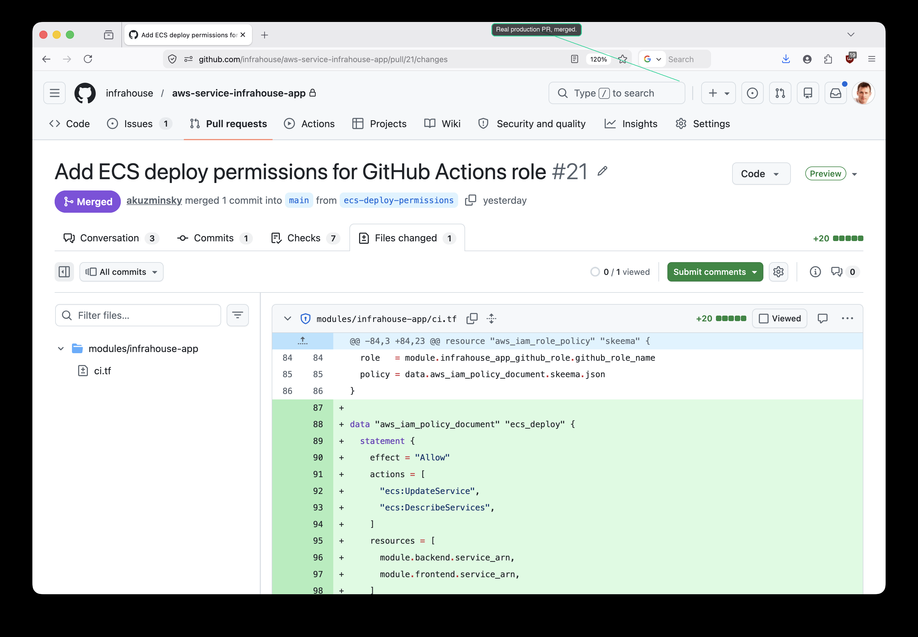Open the repository Code tab
The height and width of the screenshot is (637, 918).
click(x=69, y=124)
